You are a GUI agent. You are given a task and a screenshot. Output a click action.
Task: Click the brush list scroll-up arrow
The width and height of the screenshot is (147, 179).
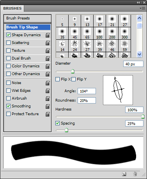(140, 18)
